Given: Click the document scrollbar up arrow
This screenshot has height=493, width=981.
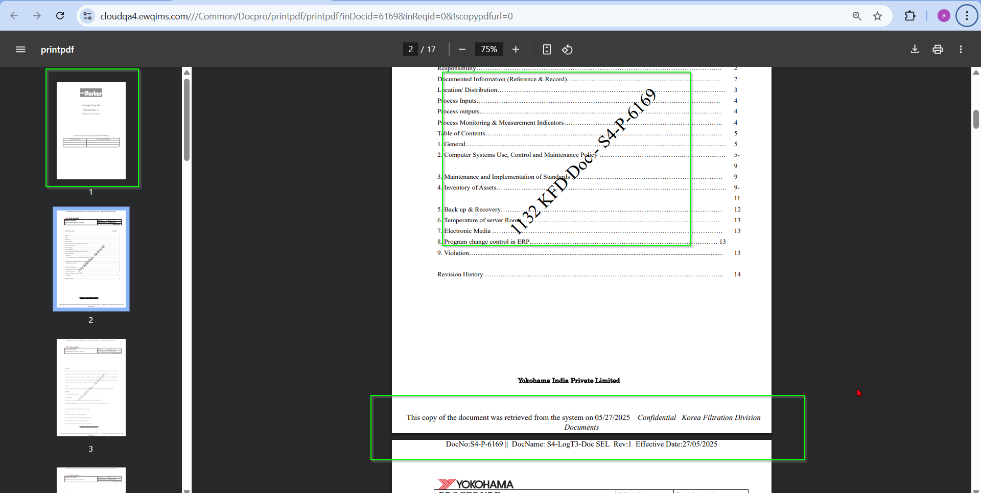Looking at the screenshot, I should click(976, 73).
